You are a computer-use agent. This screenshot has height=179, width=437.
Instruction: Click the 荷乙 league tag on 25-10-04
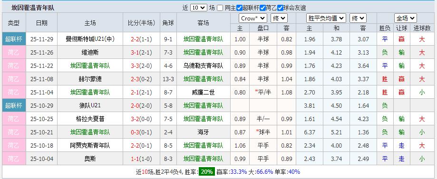coord(14,159)
